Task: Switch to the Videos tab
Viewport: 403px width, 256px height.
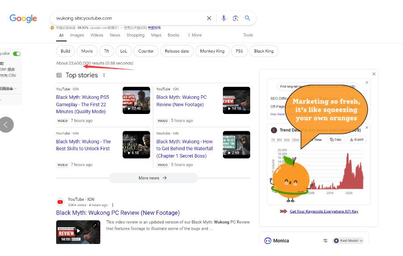Action: [x=97, y=35]
